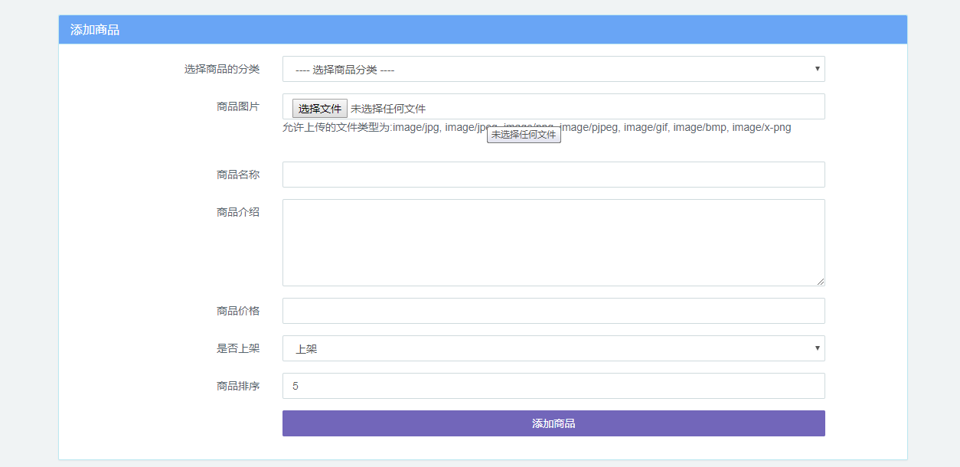Click the dropdown arrow for product category

[x=817, y=69]
